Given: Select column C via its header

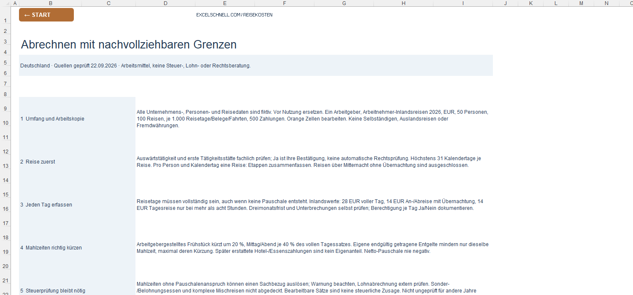Looking at the screenshot, I should (x=108, y=3).
